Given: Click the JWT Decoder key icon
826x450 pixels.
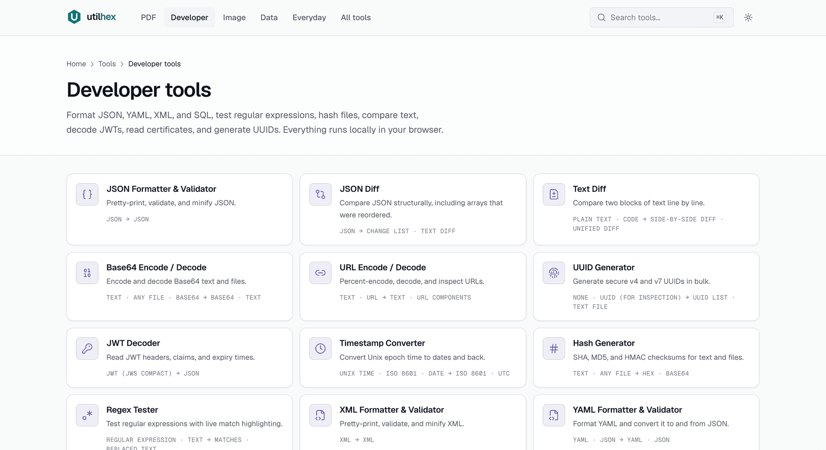Looking at the screenshot, I should point(87,348).
